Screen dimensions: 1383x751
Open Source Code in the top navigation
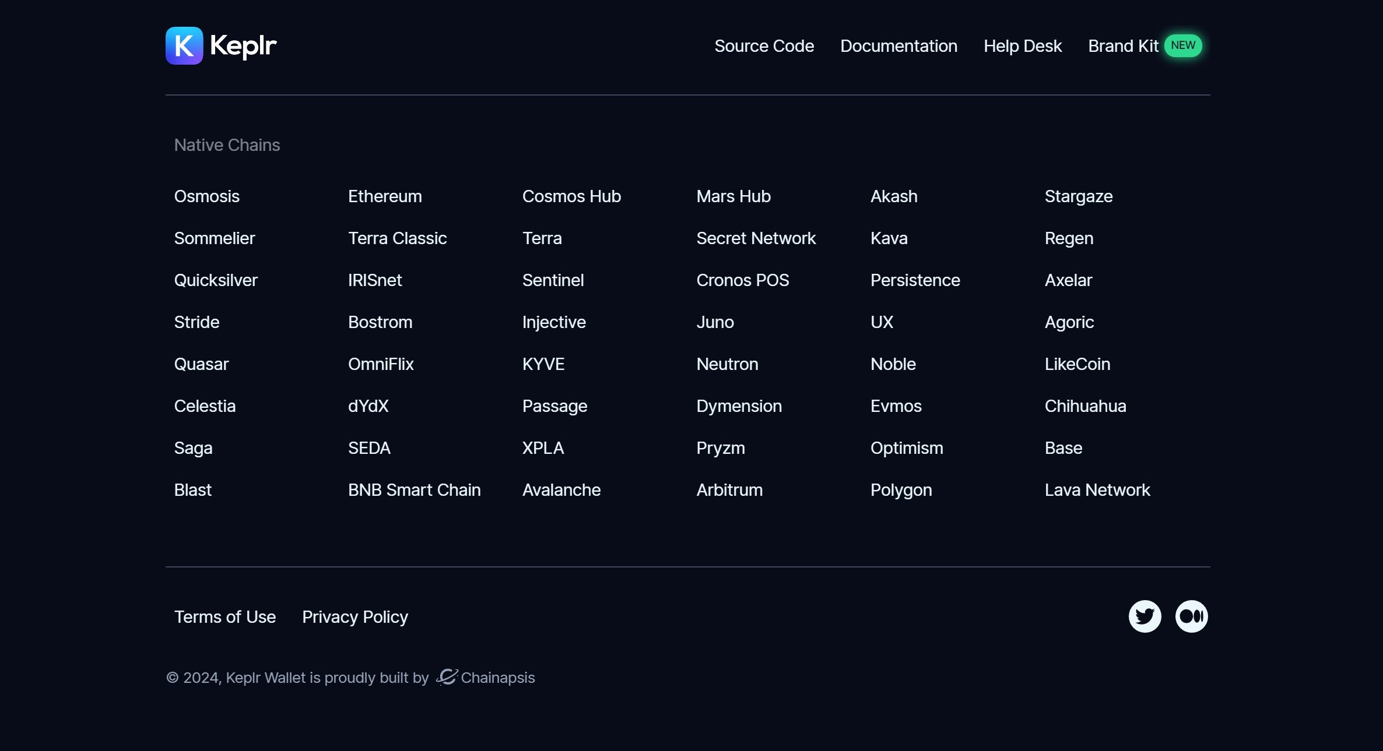[764, 46]
